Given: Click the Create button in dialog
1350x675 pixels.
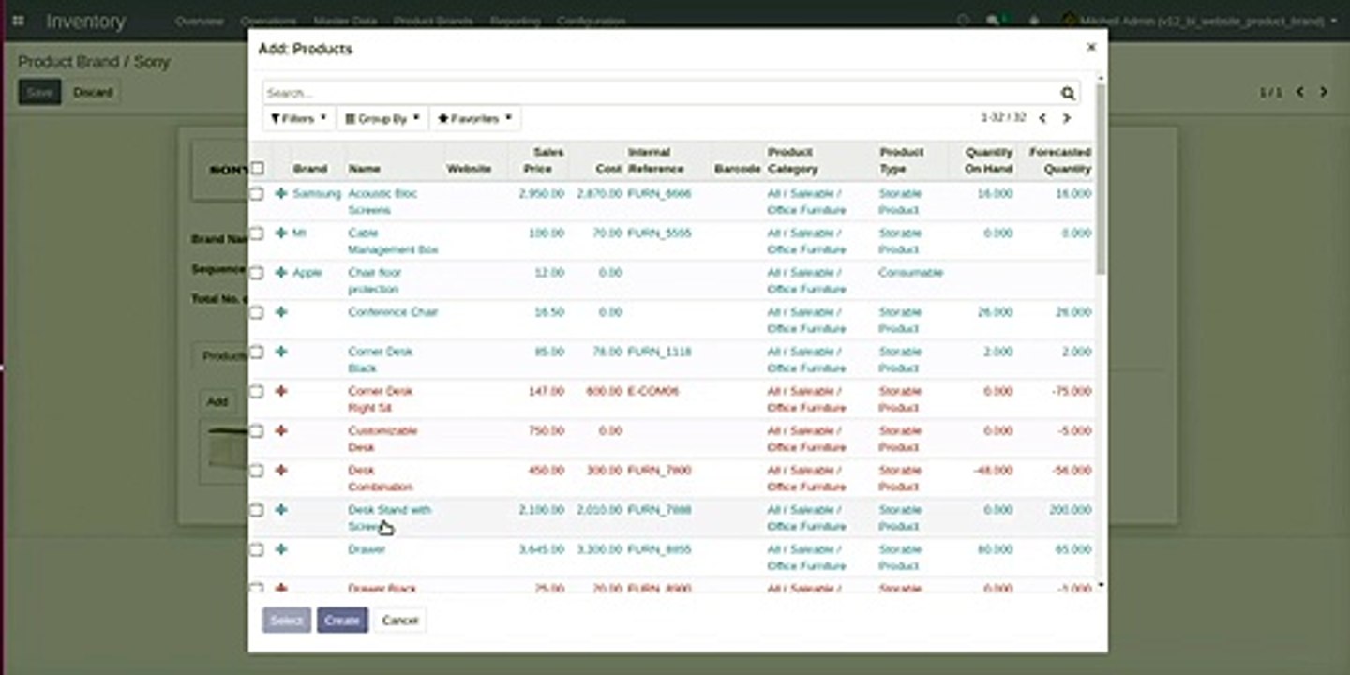Looking at the screenshot, I should point(342,620).
